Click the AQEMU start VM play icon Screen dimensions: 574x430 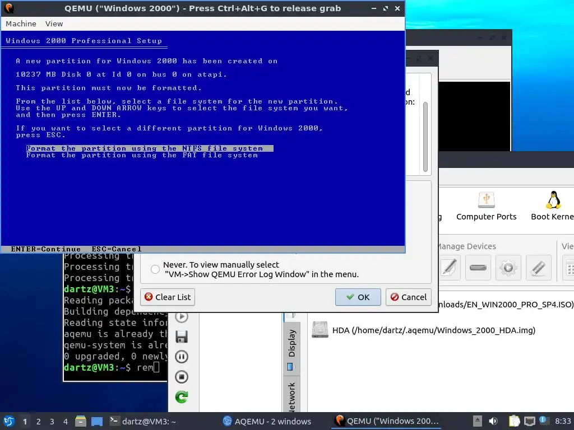point(182,317)
